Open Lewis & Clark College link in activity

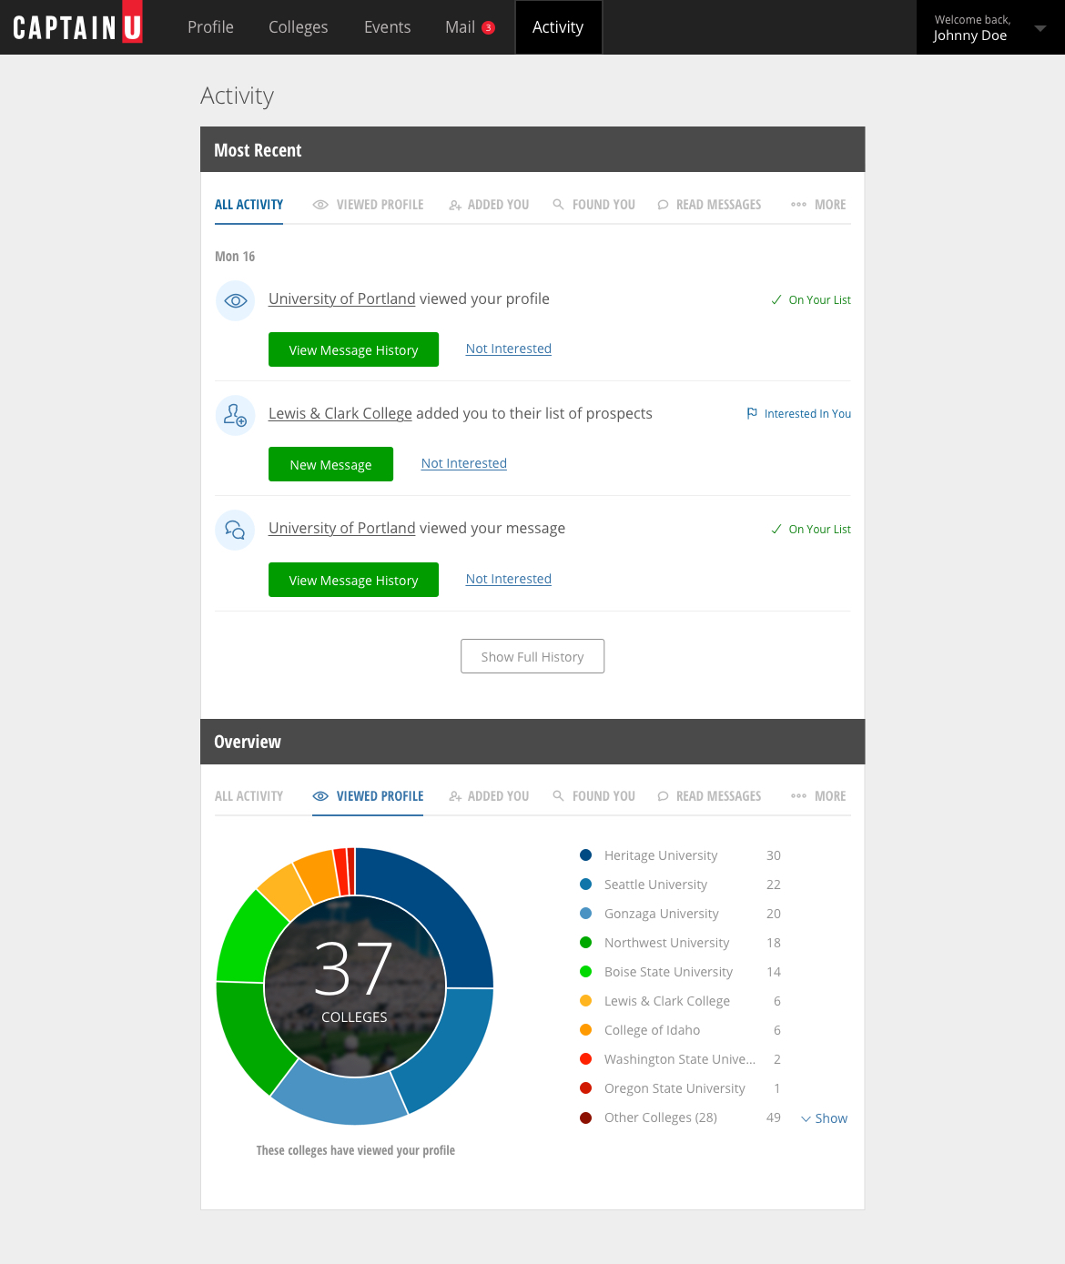click(340, 413)
